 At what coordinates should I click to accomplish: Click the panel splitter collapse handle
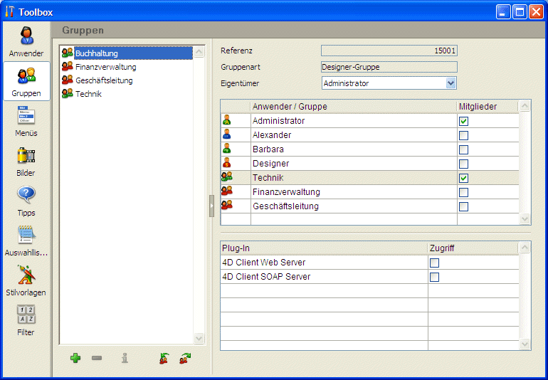pyautogui.click(x=211, y=205)
